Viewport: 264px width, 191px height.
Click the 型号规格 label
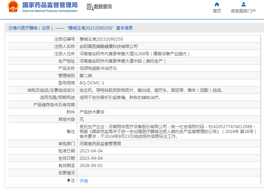tap(67, 83)
